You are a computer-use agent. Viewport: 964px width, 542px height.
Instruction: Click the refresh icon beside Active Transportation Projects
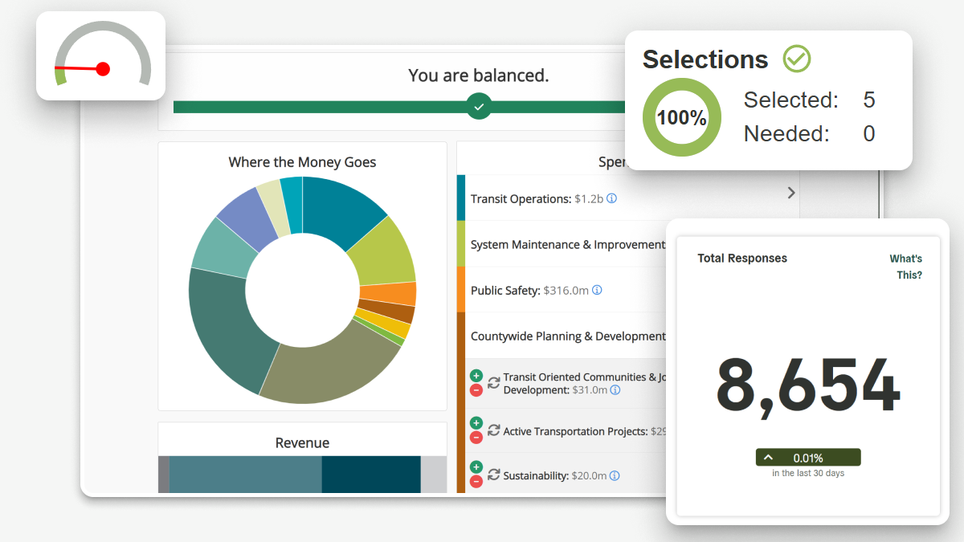tap(493, 431)
